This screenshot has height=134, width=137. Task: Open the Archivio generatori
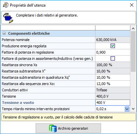point(68,128)
